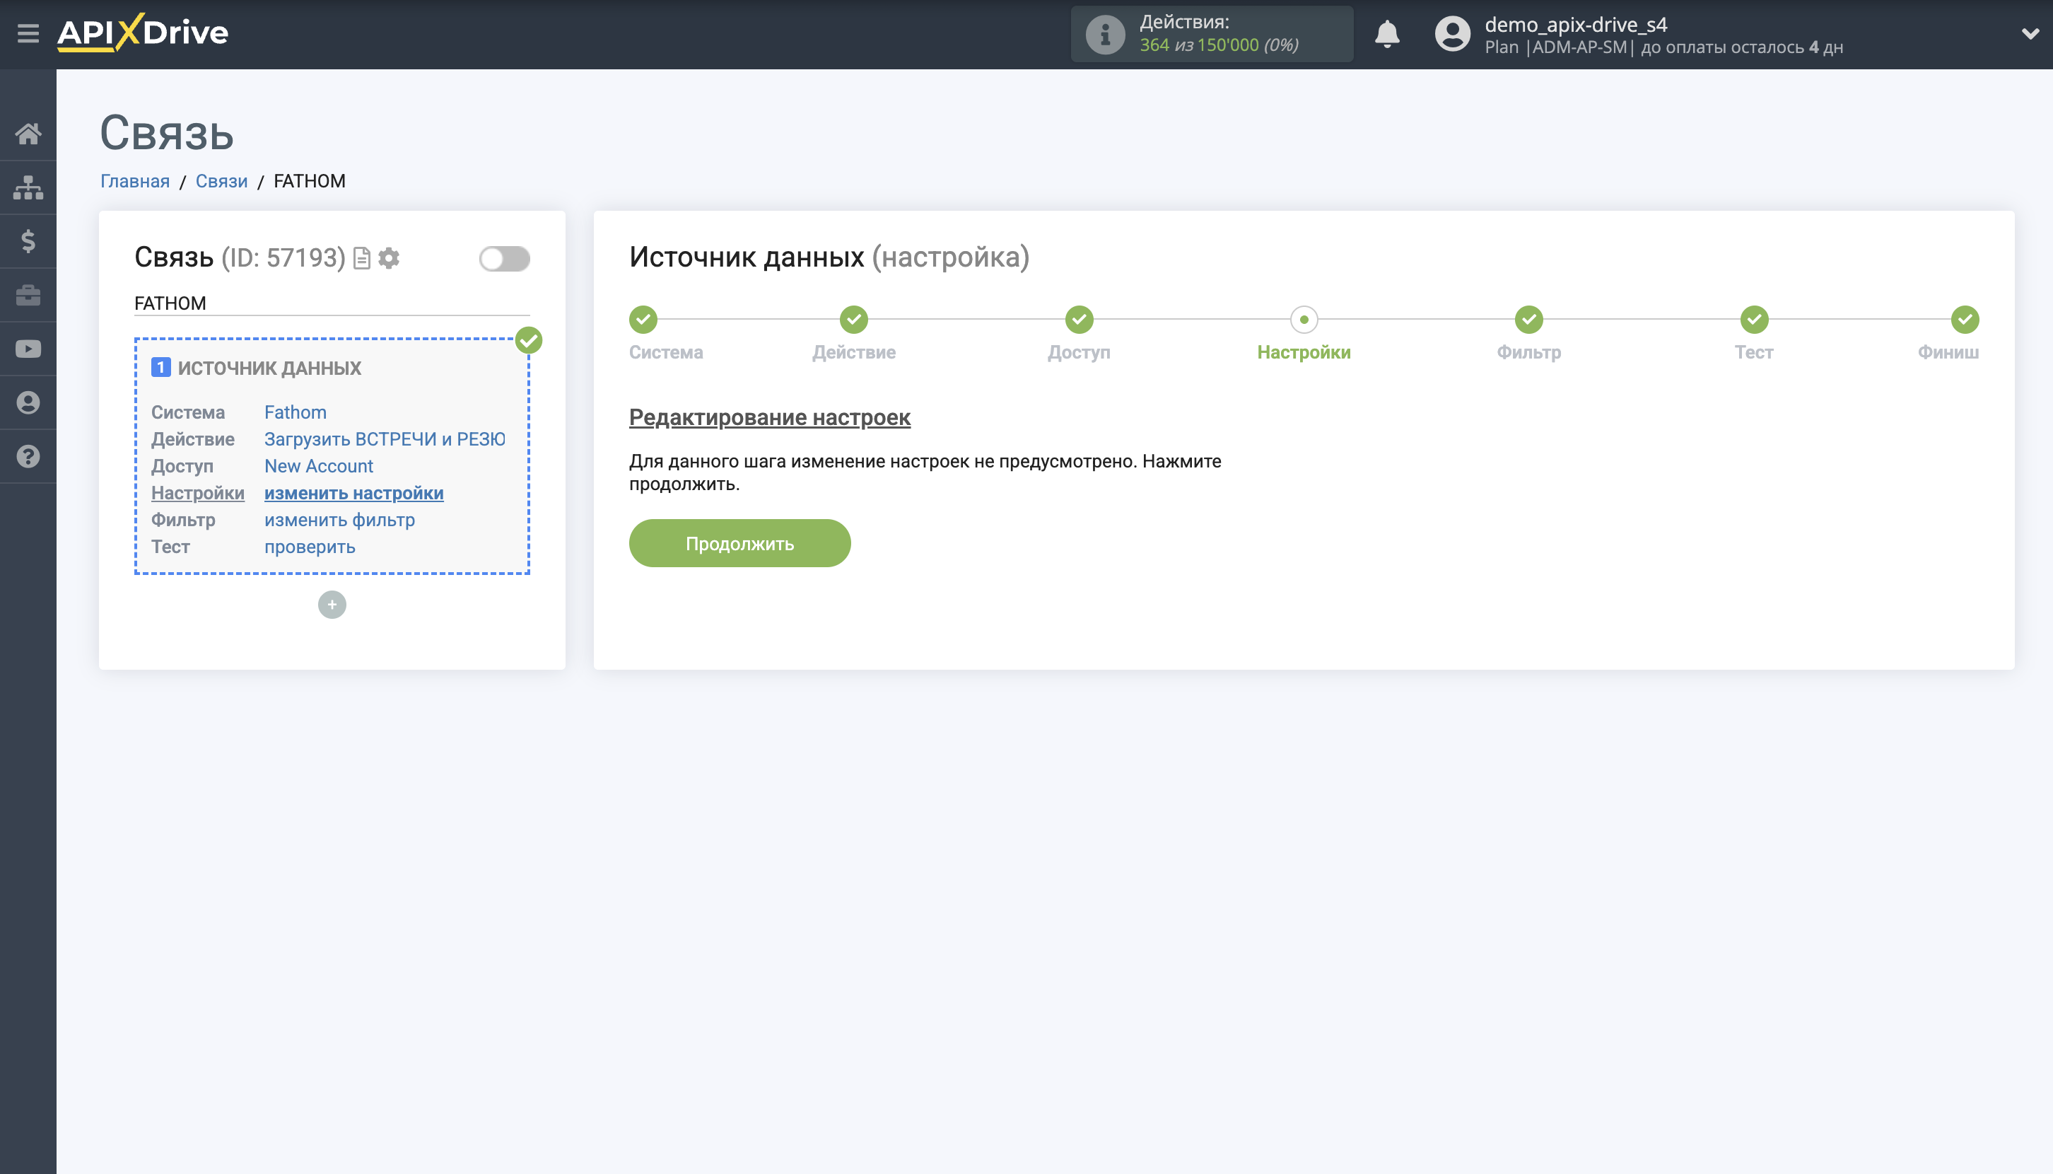Click the Продолжить button
2053x1174 pixels.
pos(739,542)
